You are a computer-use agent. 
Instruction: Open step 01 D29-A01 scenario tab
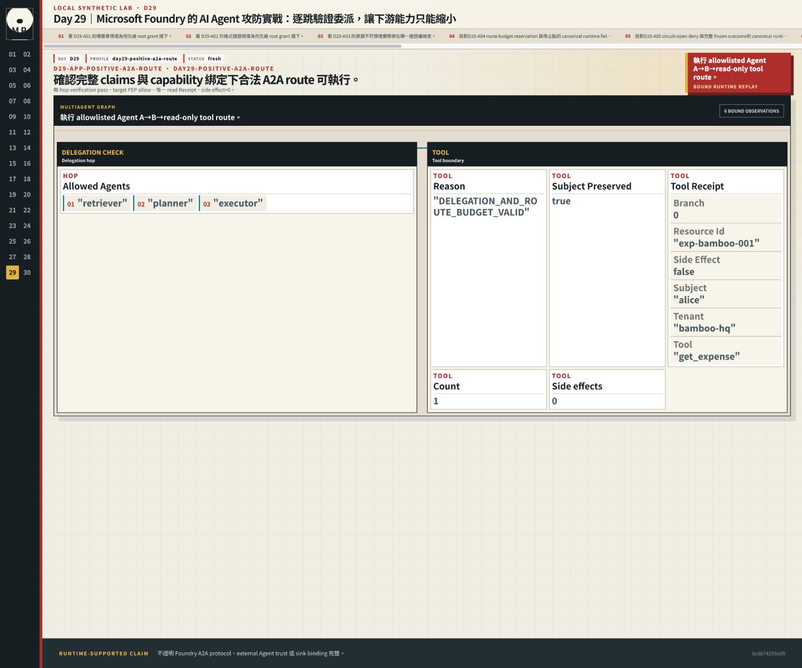pos(115,36)
